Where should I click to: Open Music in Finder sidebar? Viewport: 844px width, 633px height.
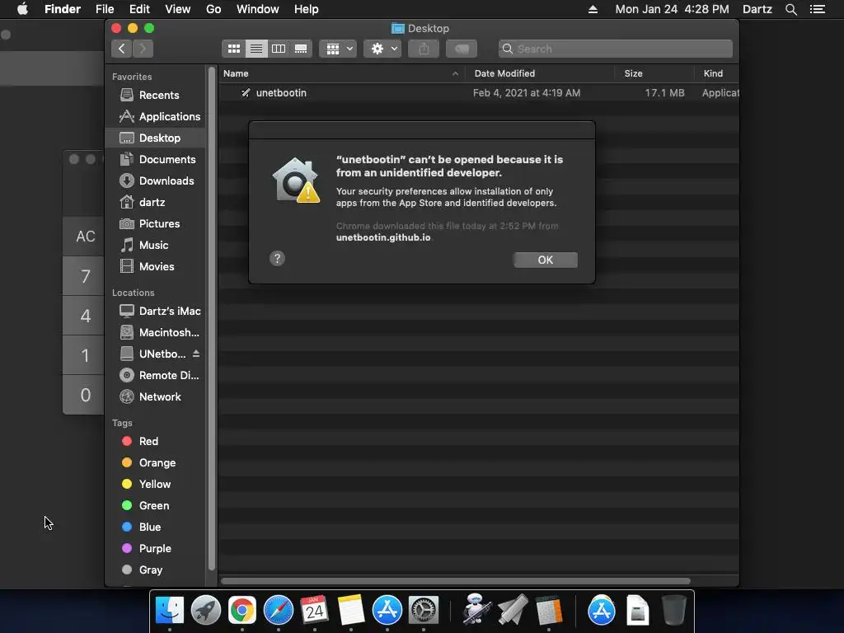coord(155,246)
